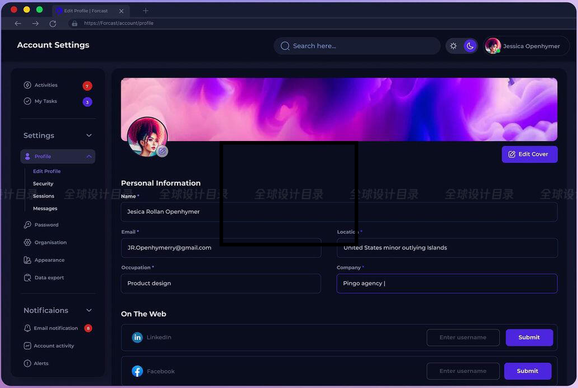Screen dimensions: 578x388
Task: Open the Email notification bell icon
Action: pyautogui.click(x=27, y=328)
